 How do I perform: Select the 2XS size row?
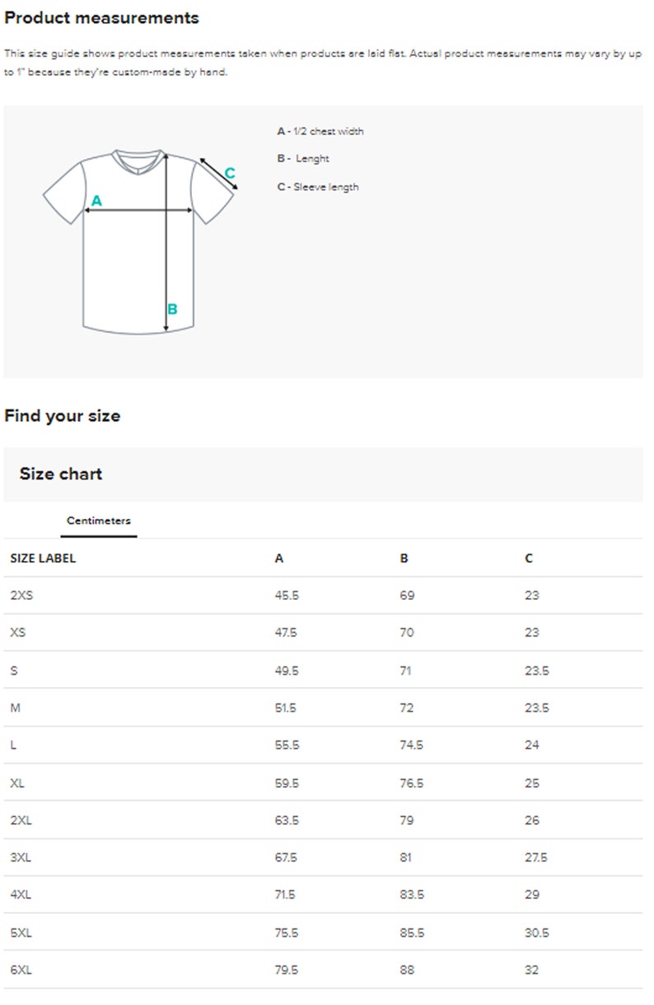click(323, 595)
